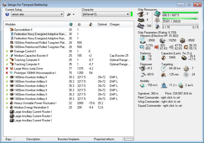
Task: Enable the Prototype 100MN Microwarpdrive I red X
Action: point(7,73)
